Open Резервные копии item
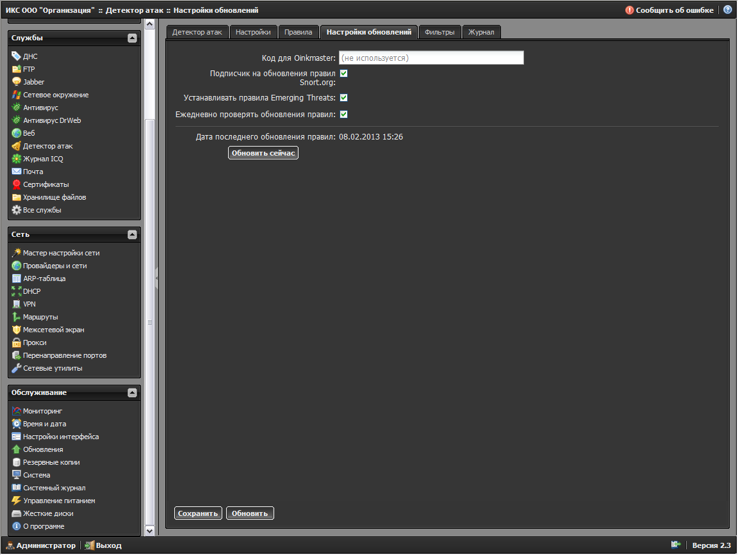This screenshot has width=738, height=555. 46,462
